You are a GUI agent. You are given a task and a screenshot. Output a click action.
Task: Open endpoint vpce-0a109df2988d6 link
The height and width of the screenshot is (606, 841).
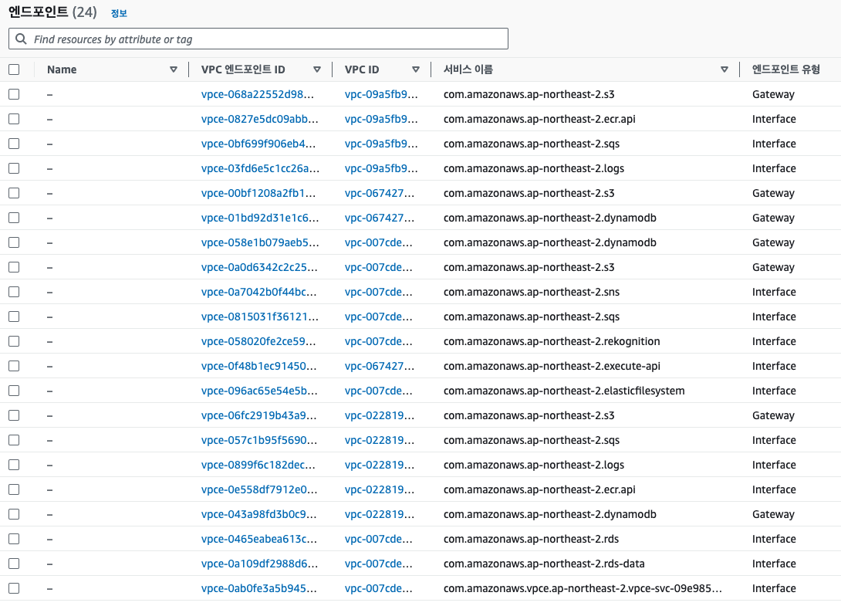pyautogui.click(x=259, y=564)
